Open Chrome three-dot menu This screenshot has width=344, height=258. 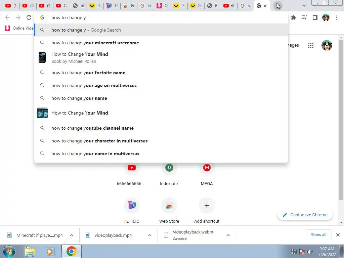[x=337, y=17]
